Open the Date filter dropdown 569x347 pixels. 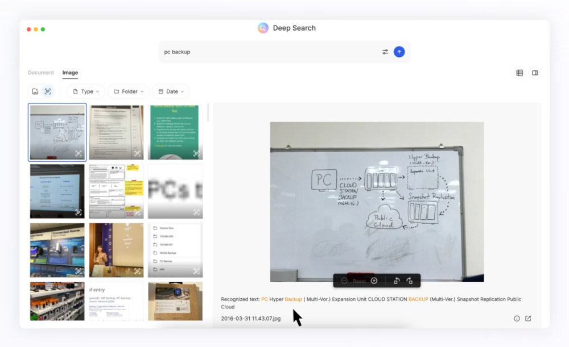point(171,91)
